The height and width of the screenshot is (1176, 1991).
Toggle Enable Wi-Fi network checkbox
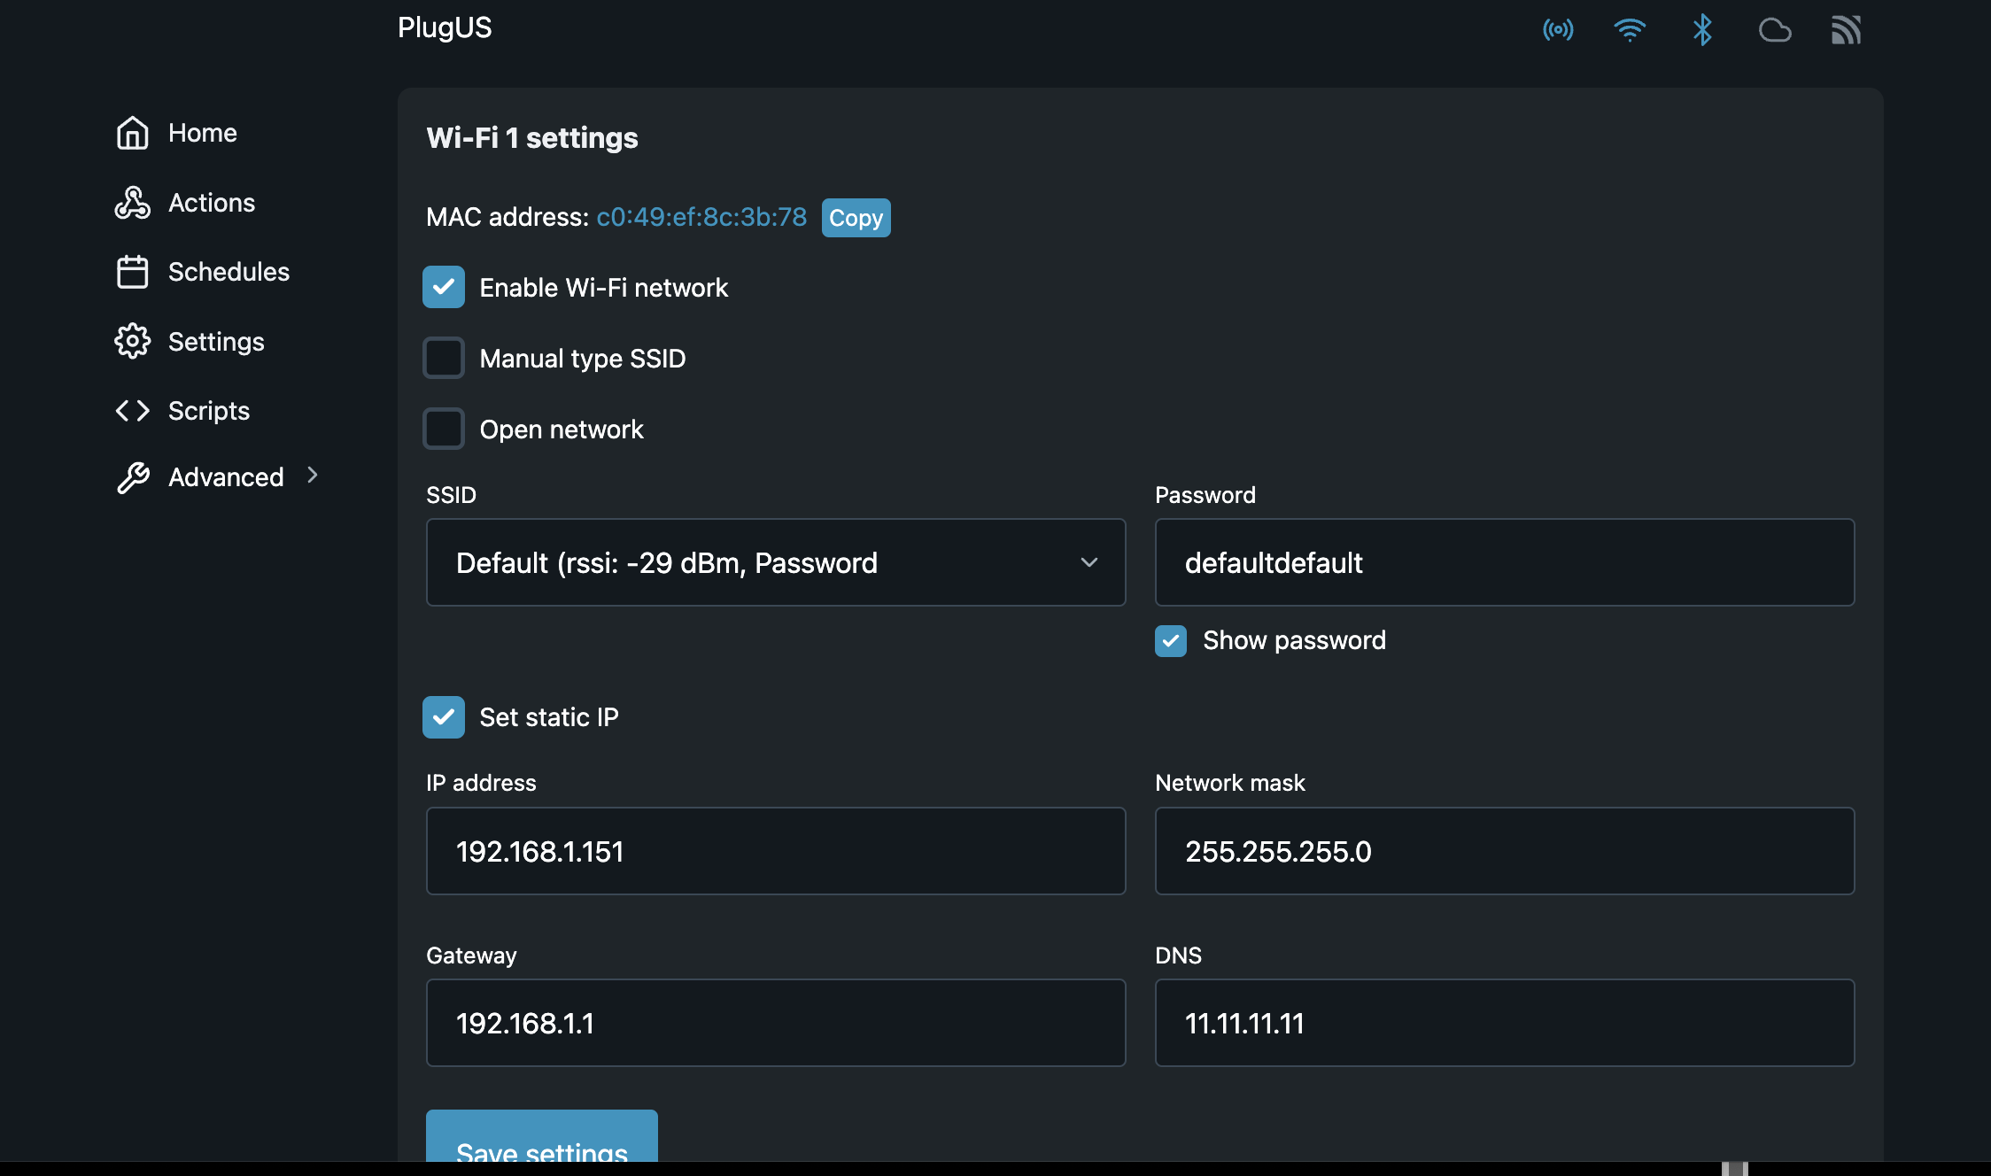[445, 287]
